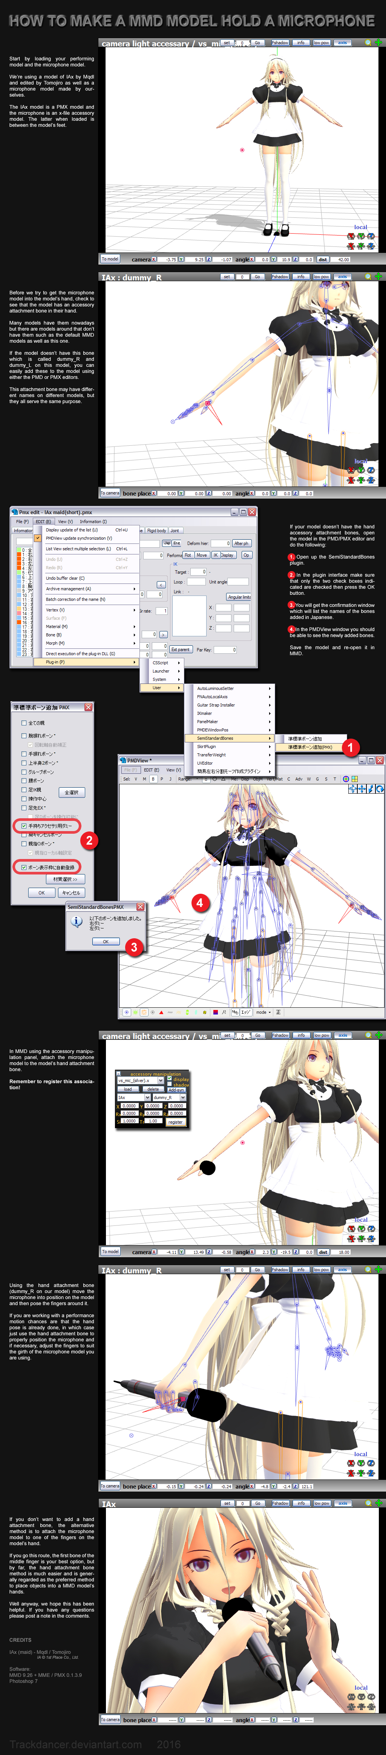Click the Par Key input field
This screenshot has height=1755, width=386.
point(225,649)
